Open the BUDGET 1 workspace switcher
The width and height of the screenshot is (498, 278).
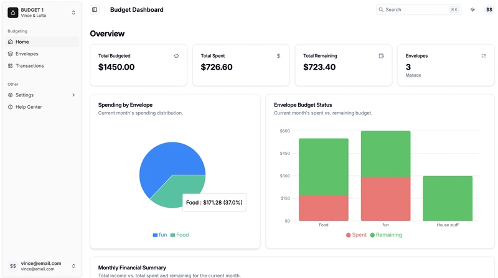(42, 12)
